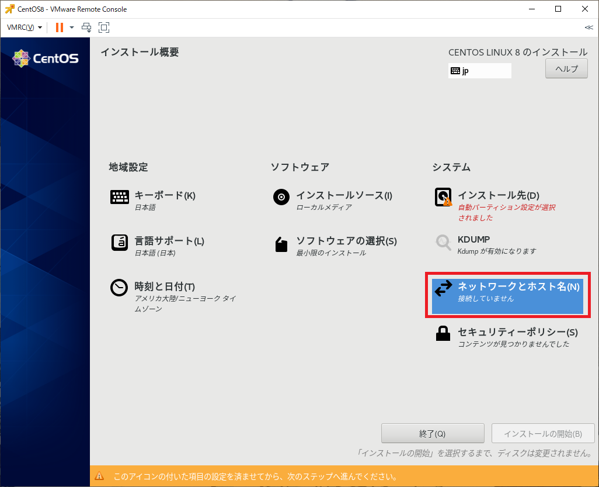Click the CentOS logo
This screenshot has width=599, height=487.
pyautogui.click(x=46, y=58)
